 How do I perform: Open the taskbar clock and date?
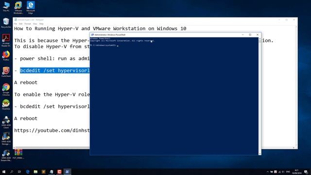[297, 172]
